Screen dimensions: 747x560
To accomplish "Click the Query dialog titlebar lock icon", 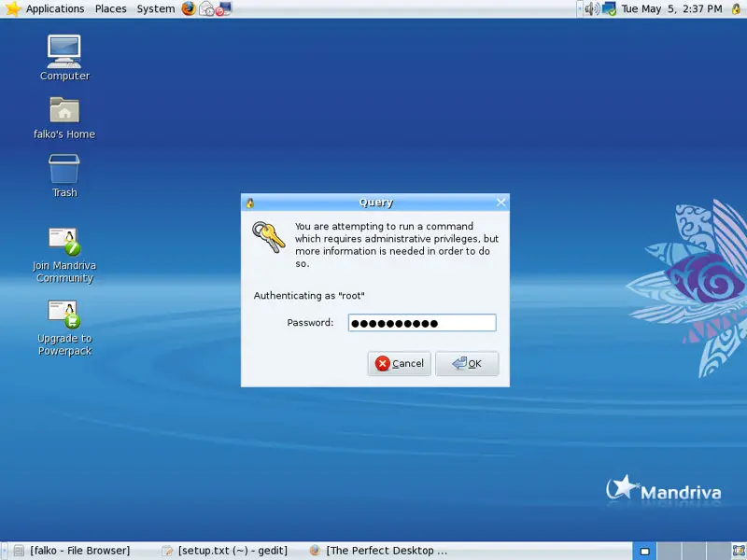I will (x=250, y=203).
